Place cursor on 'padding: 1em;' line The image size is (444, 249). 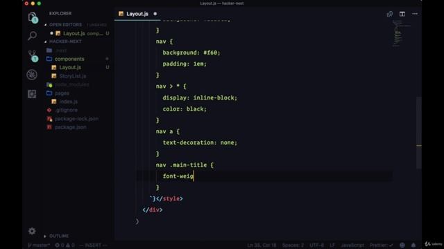pyautogui.click(x=185, y=64)
